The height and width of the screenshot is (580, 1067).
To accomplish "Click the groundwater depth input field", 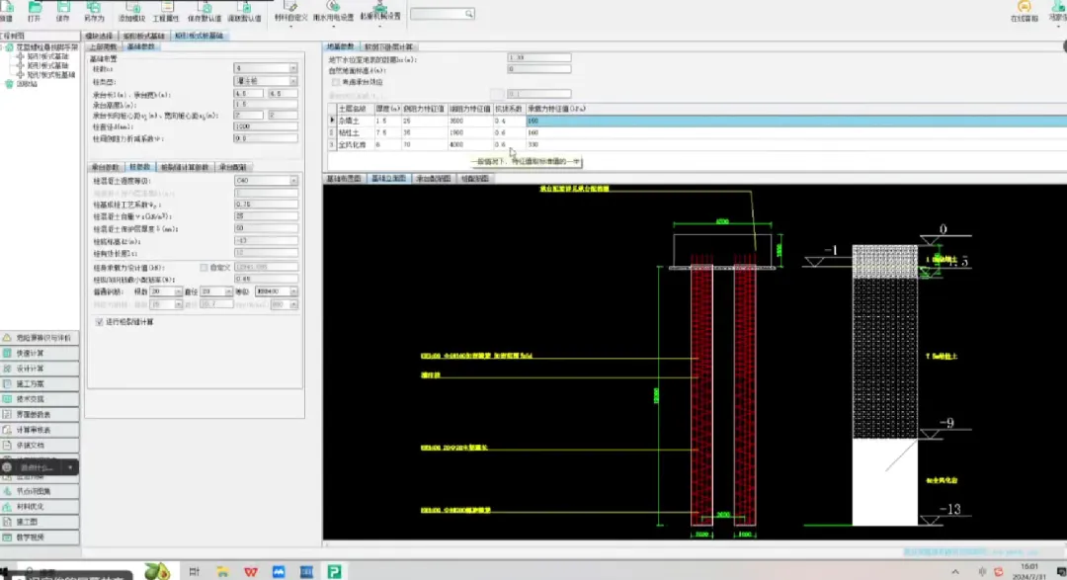I will (539, 58).
